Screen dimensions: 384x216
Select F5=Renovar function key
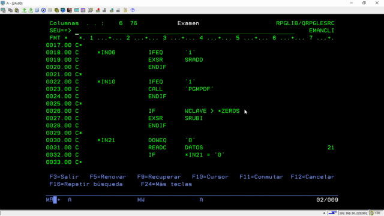coord(108,177)
